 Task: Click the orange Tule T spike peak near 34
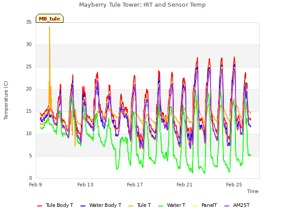(x=50, y=27)
